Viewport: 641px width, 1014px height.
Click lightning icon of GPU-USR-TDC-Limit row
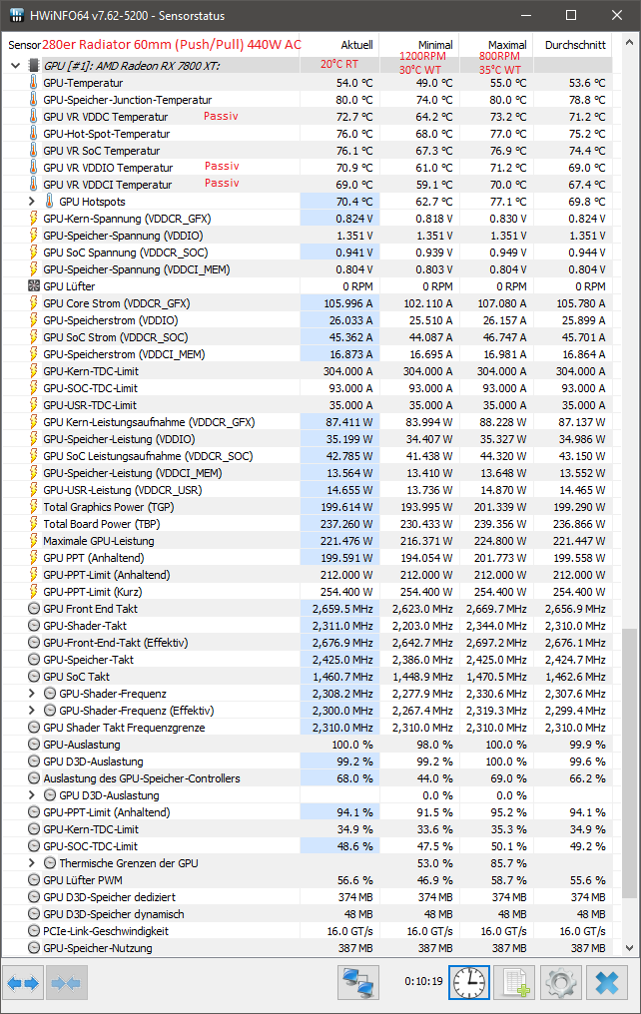(x=34, y=405)
